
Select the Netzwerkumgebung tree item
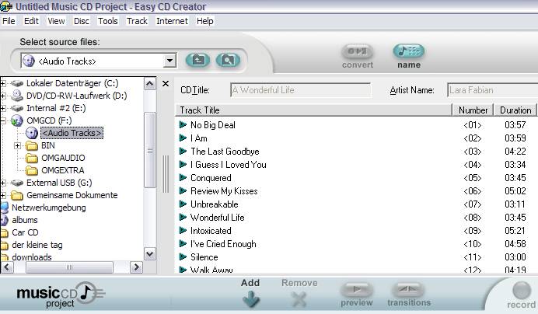click(49, 208)
